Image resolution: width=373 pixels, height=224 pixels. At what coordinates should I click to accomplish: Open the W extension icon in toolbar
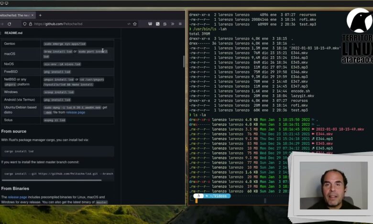coord(150,24)
